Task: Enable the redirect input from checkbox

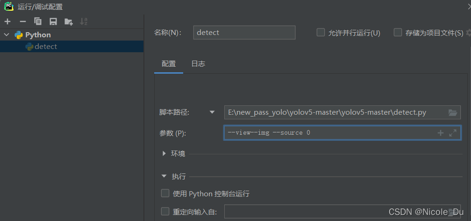Action: click(x=165, y=211)
